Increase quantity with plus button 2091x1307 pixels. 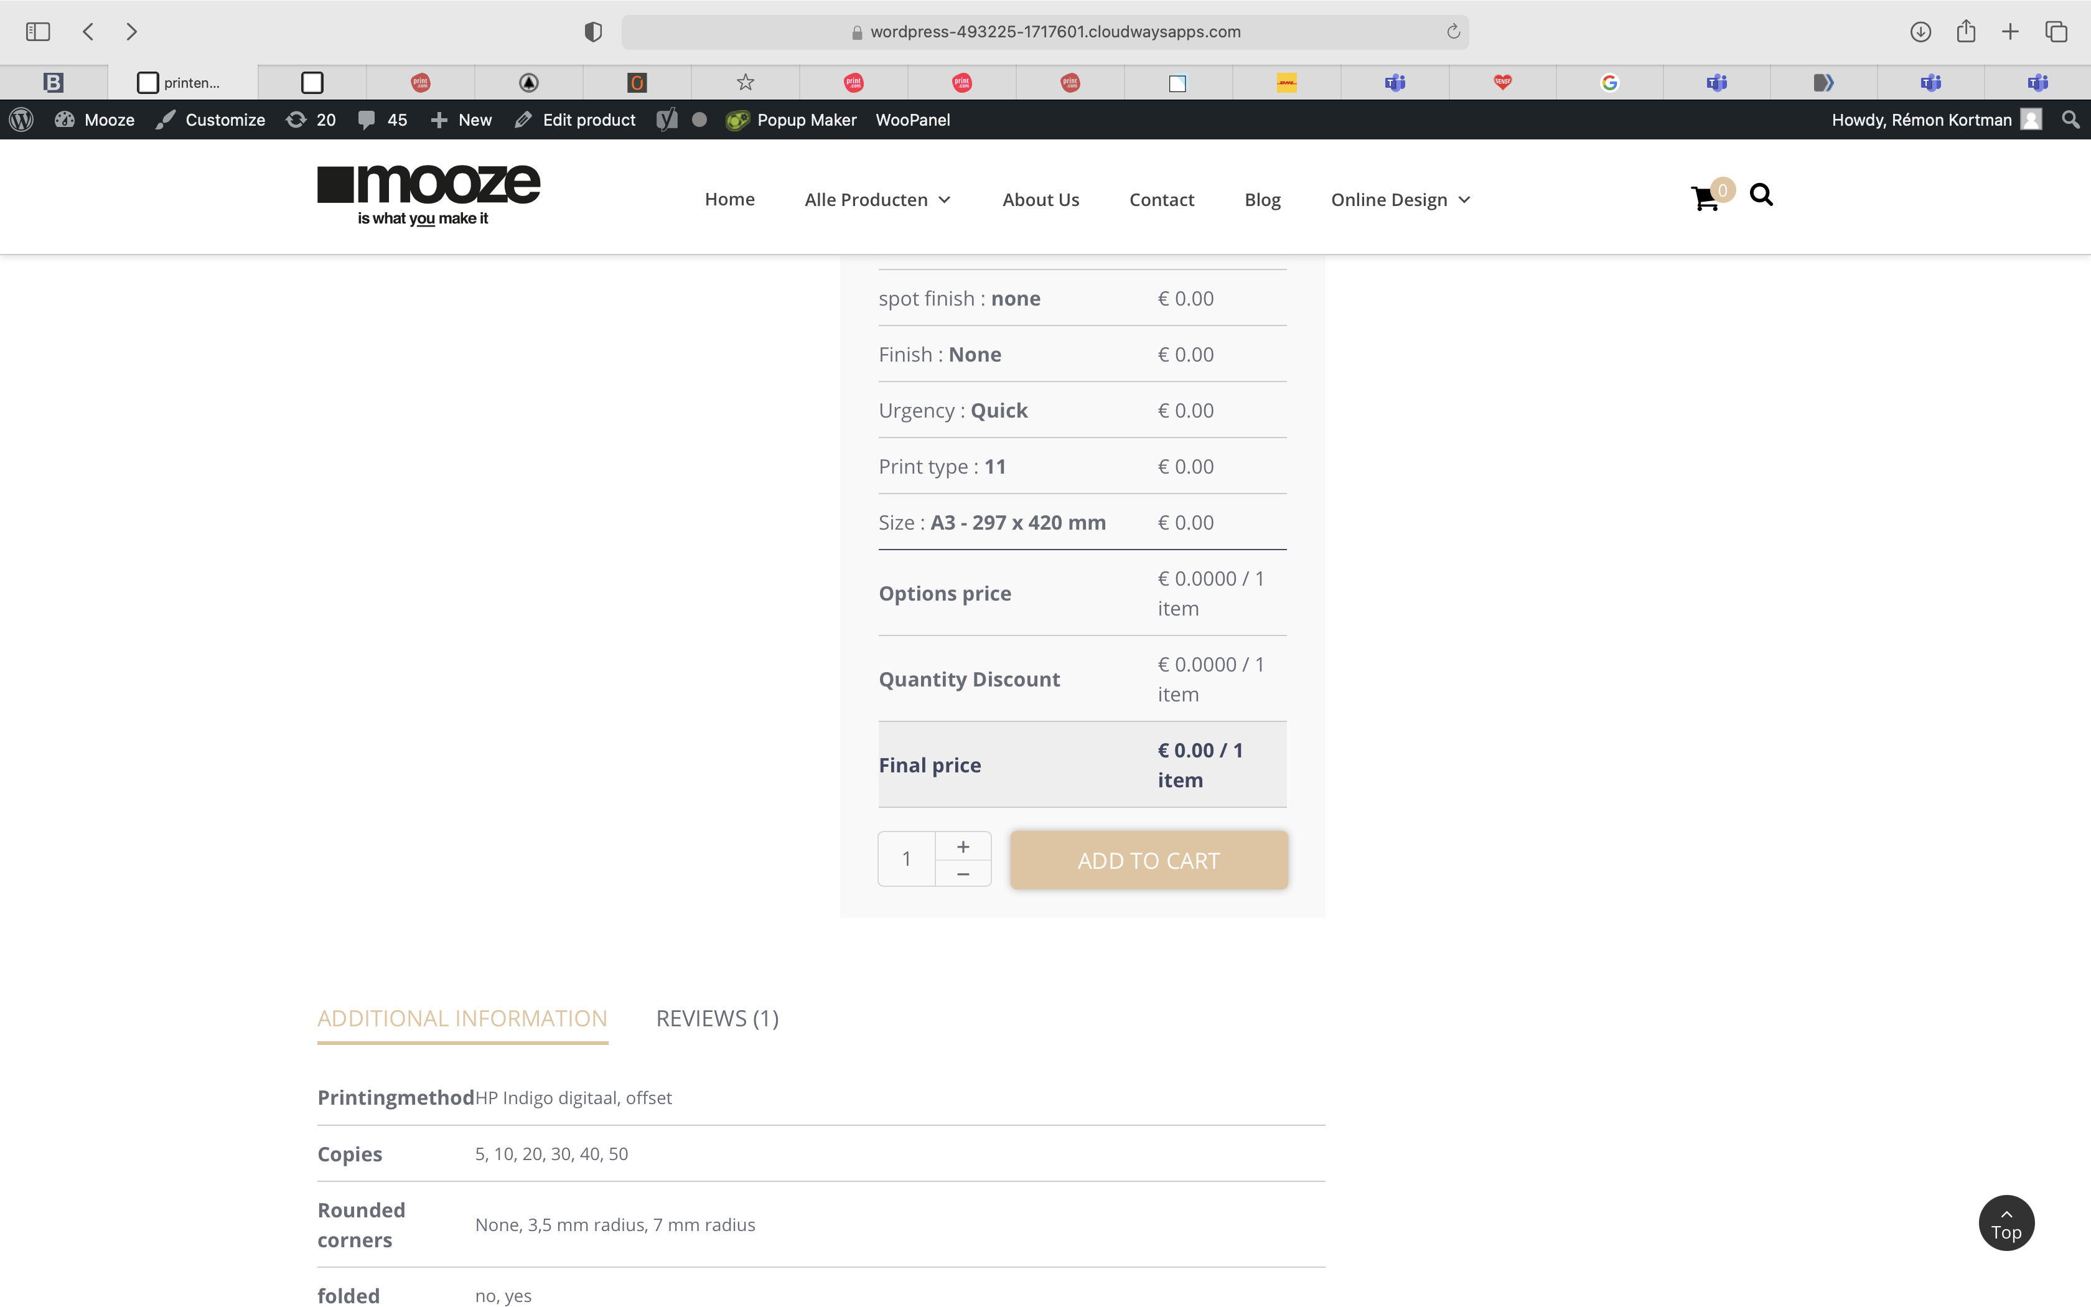point(963,846)
